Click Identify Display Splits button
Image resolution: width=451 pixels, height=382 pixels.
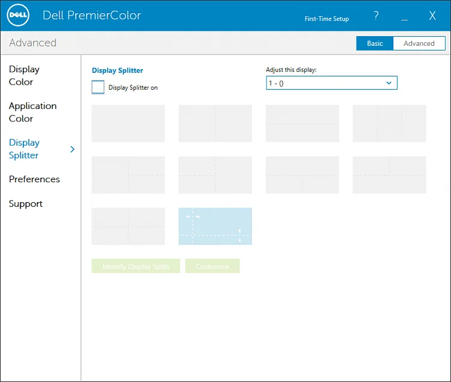(136, 266)
